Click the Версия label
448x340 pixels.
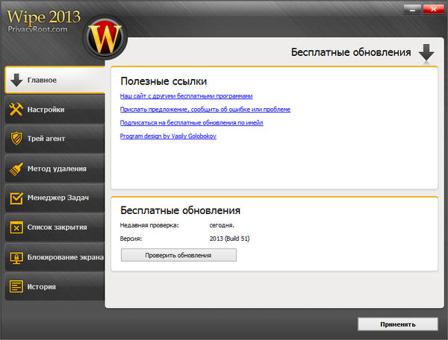(131, 239)
